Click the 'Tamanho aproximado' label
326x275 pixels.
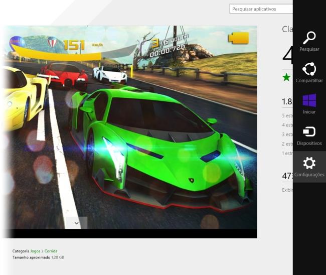pos(31,257)
